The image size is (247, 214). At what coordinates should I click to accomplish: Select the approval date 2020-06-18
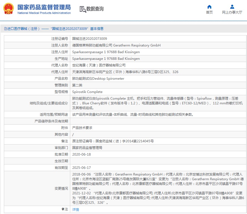point(81,154)
